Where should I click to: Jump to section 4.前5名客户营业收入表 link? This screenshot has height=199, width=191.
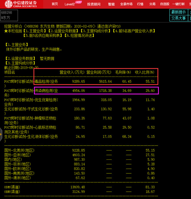coord(134,31)
